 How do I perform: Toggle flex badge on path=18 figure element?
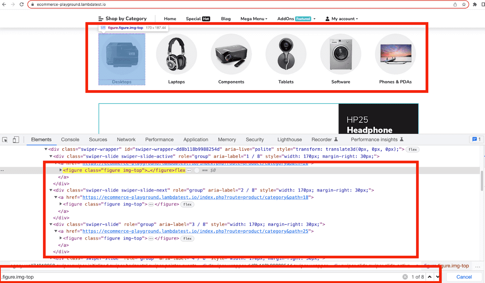[187, 204]
